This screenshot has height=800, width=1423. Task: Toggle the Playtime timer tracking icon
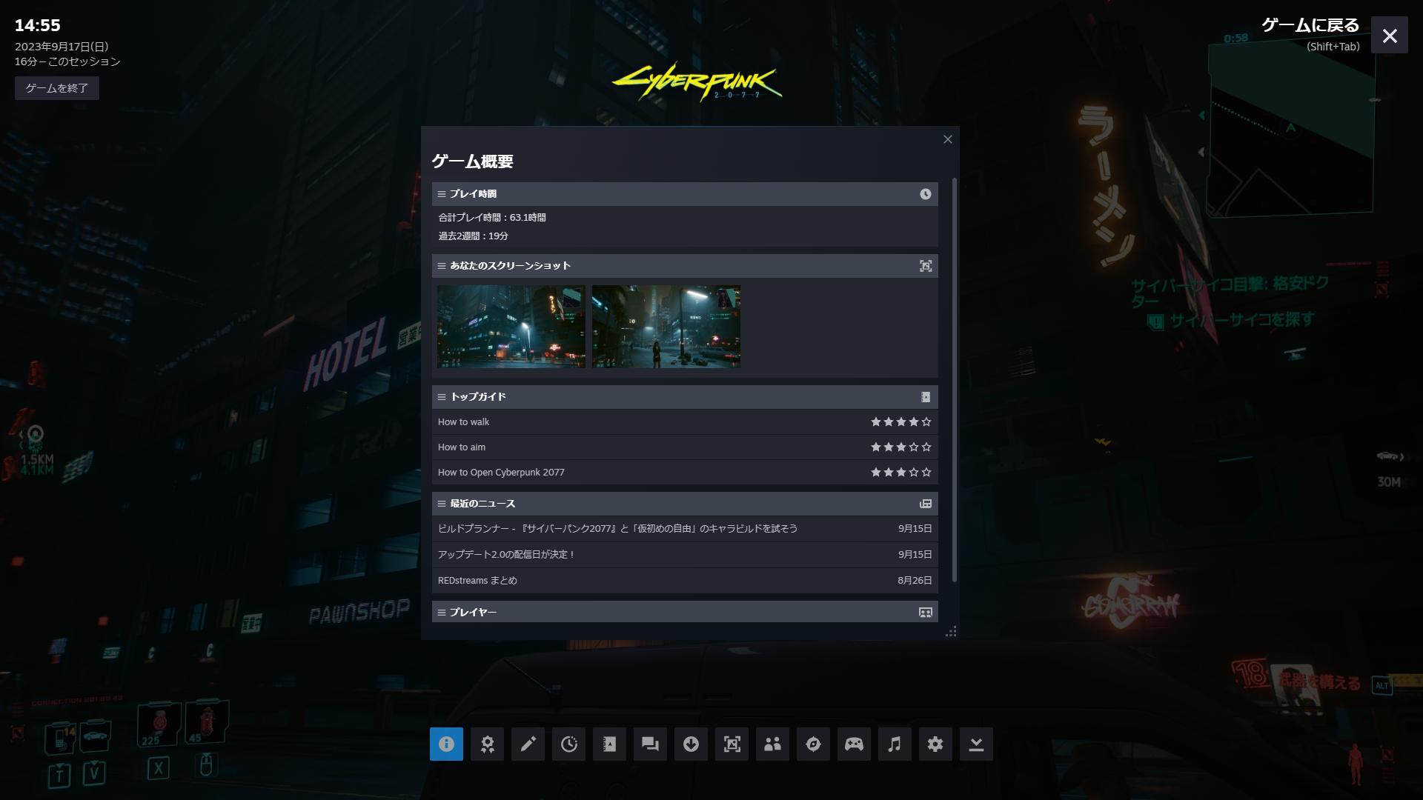[568, 744]
